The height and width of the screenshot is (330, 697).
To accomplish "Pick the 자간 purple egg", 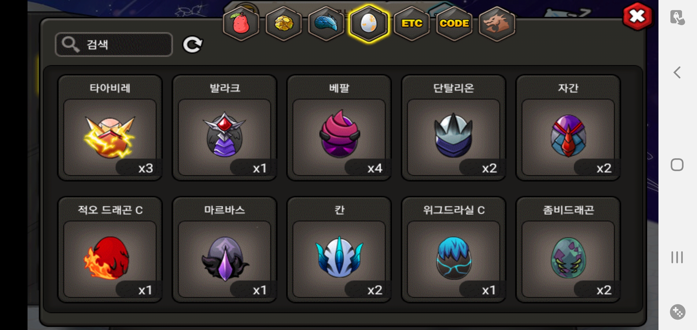I will coord(568,128).
